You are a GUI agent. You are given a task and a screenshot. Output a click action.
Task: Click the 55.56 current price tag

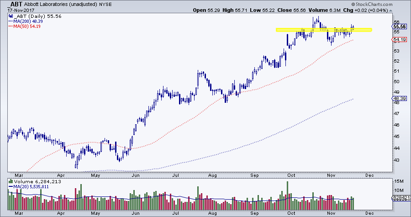point(400,27)
